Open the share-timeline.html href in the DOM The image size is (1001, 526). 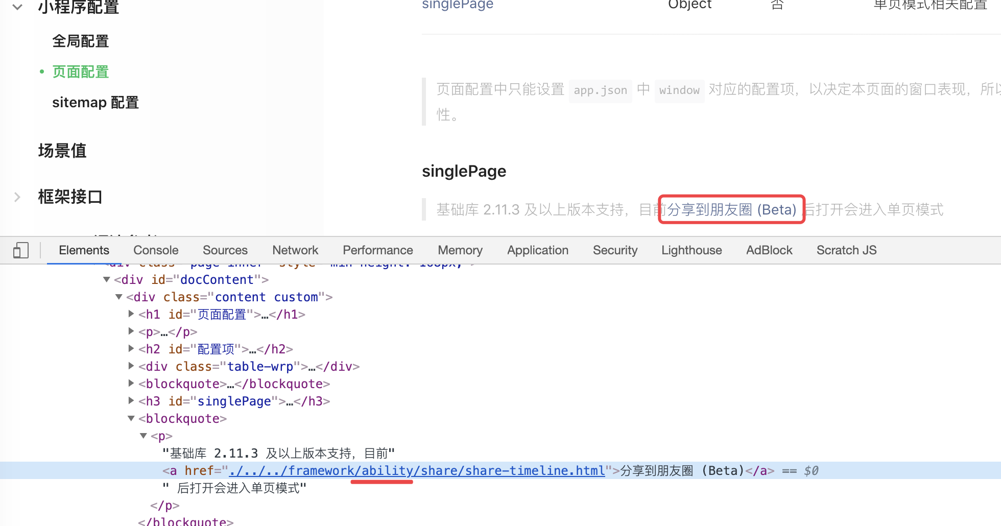click(x=417, y=470)
